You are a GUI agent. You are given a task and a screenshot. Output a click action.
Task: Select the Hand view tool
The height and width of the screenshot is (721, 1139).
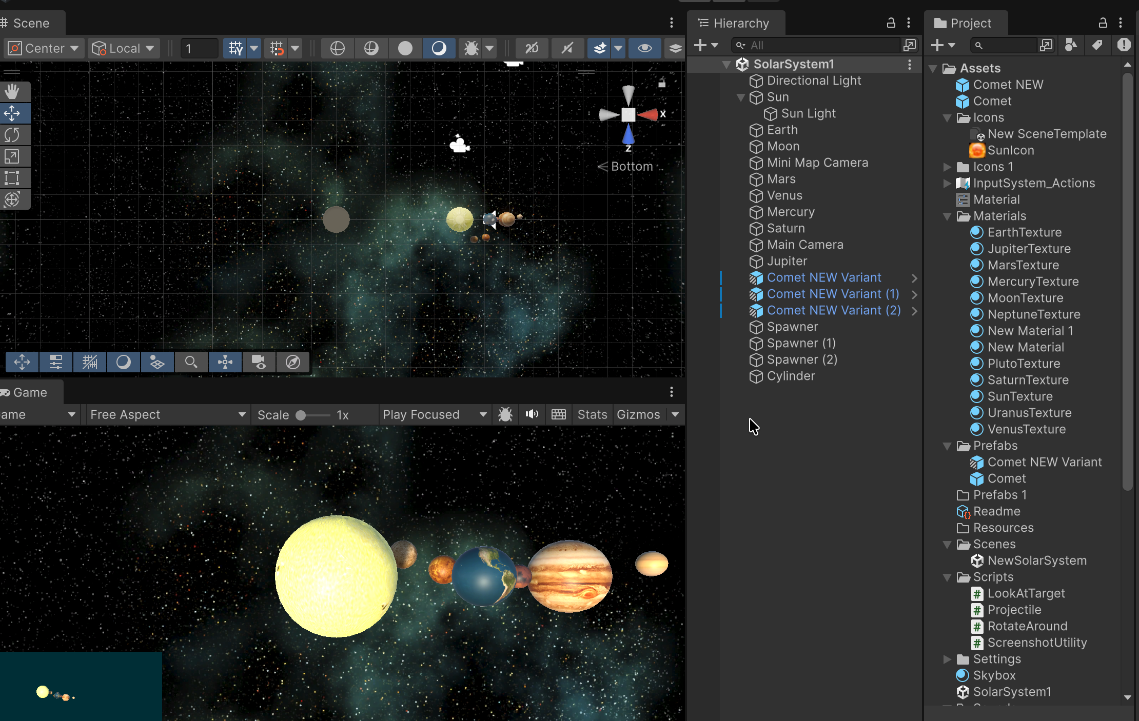coord(12,92)
